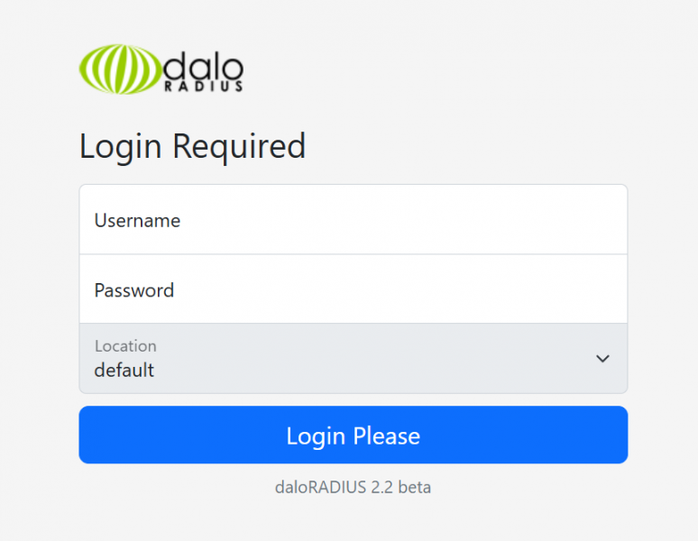Click the "Password" placeholder label
The image size is (698, 541).
coord(134,290)
